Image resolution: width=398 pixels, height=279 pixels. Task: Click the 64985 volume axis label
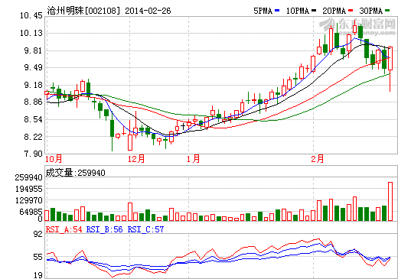click(x=31, y=212)
